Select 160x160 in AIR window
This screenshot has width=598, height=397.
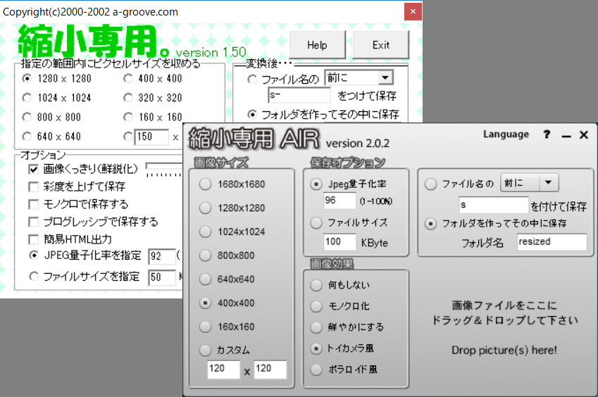pos(205,327)
